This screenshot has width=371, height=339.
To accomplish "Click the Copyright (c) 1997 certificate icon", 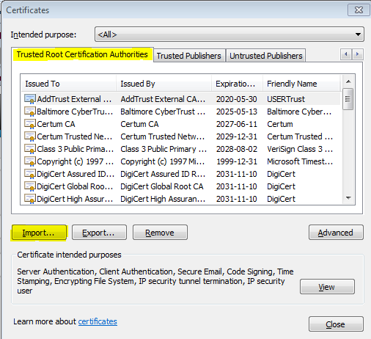I will (30, 161).
